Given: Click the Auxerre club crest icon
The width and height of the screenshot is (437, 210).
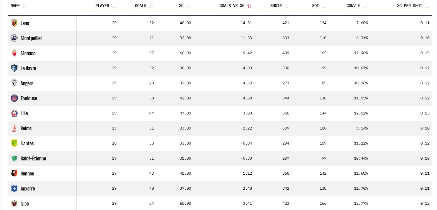Looking at the screenshot, I should [14, 189].
